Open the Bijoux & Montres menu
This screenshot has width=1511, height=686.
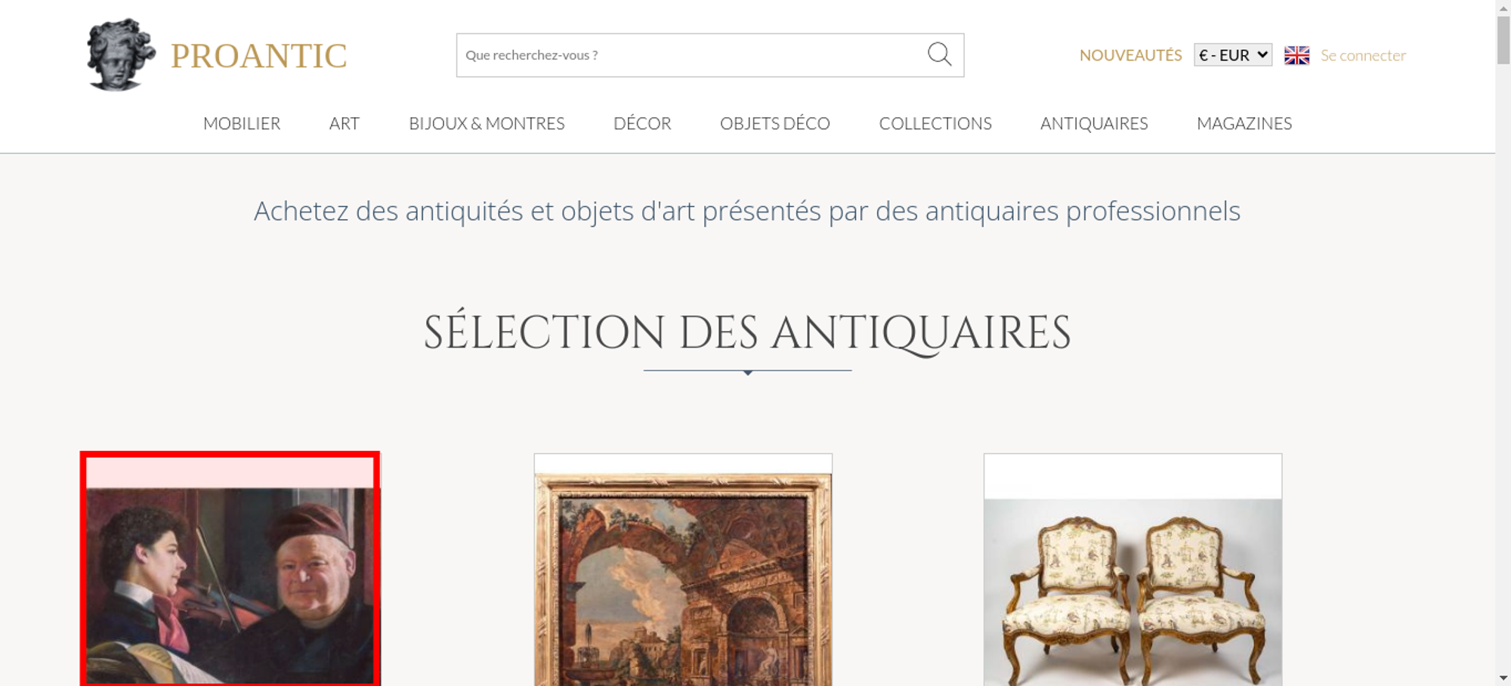[487, 123]
